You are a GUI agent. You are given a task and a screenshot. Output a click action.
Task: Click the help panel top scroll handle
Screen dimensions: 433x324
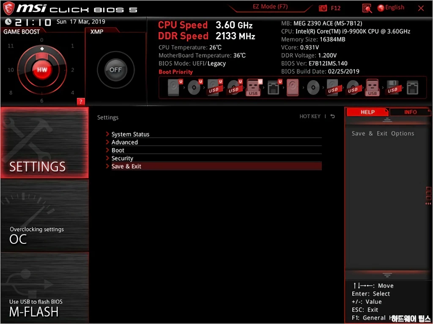coord(387,120)
